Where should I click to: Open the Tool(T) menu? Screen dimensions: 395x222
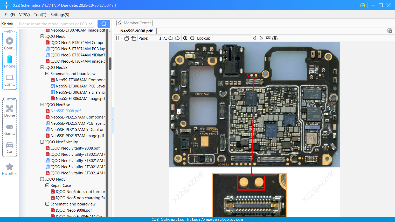tap(40, 15)
